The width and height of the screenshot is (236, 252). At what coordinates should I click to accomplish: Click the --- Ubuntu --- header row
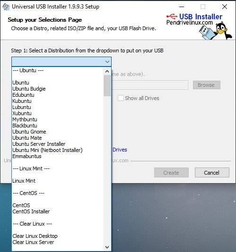click(x=58, y=70)
